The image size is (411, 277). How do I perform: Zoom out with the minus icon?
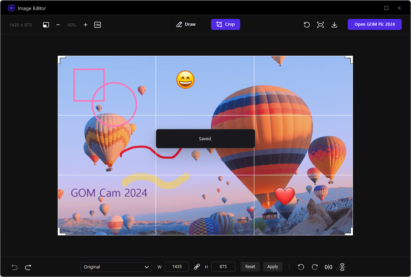58,25
